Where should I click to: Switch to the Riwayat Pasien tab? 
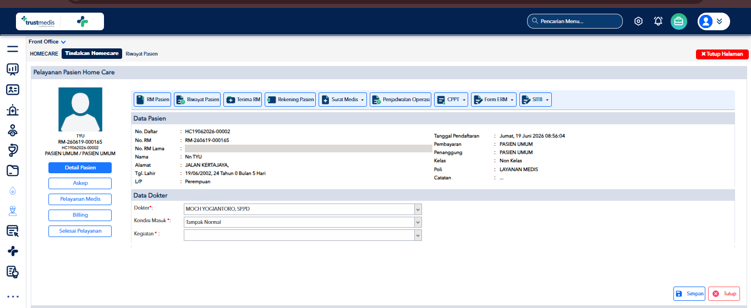141,54
